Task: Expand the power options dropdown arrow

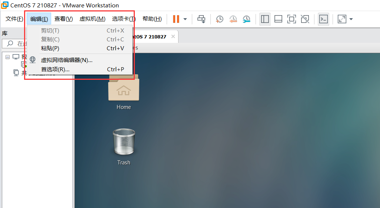Action: tap(185, 19)
